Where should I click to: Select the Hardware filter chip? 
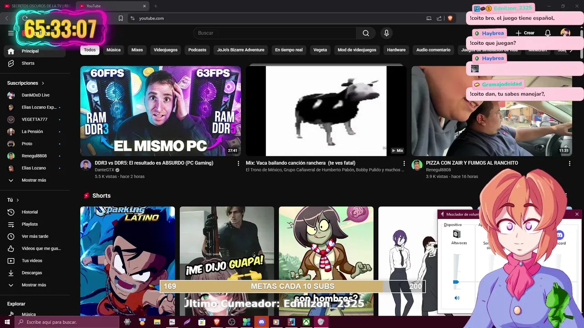click(x=396, y=50)
